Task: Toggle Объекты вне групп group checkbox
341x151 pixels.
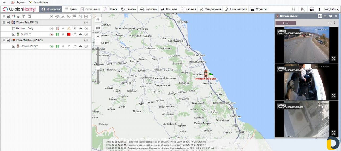Action: click(8, 40)
